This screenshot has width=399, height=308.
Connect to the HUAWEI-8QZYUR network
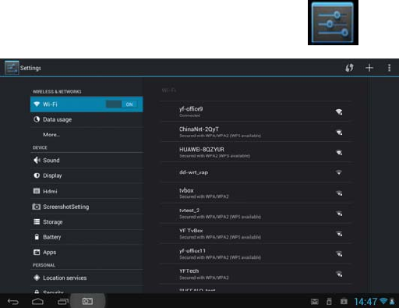pos(256,152)
